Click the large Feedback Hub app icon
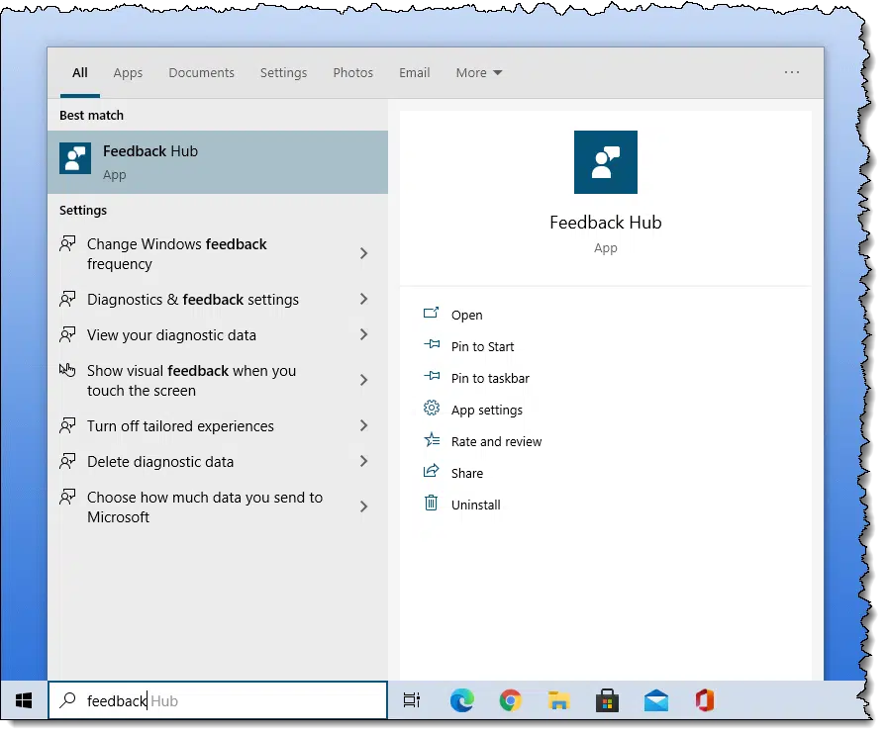The width and height of the screenshot is (889, 735). pyautogui.click(x=606, y=162)
